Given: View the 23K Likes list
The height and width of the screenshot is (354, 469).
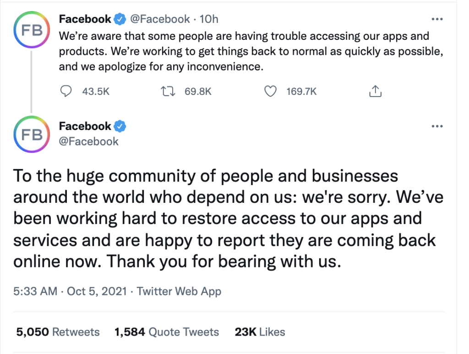Looking at the screenshot, I should pyautogui.click(x=260, y=332).
